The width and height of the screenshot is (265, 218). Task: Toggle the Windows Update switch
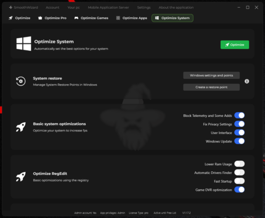pos(239,141)
